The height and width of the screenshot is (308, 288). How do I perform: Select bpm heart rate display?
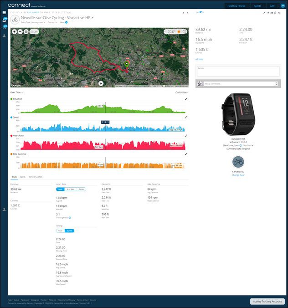(60, 189)
